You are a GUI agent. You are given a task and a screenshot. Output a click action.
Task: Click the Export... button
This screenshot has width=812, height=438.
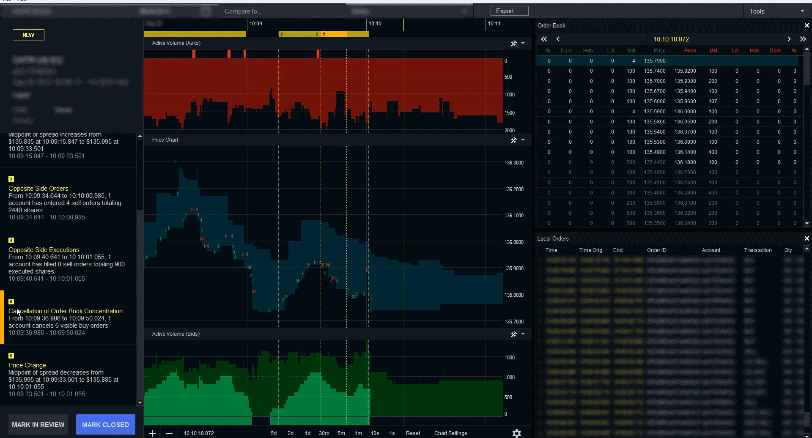click(509, 11)
